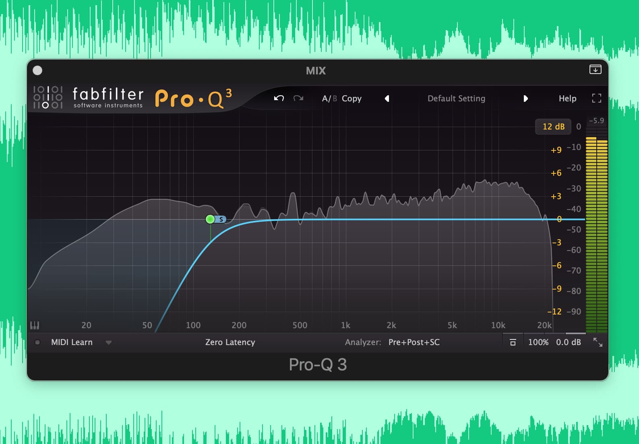The width and height of the screenshot is (639, 444).
Task: Open the Zero Latency processing mode menu
Action: pyautogui.click(x=230, y=342)
